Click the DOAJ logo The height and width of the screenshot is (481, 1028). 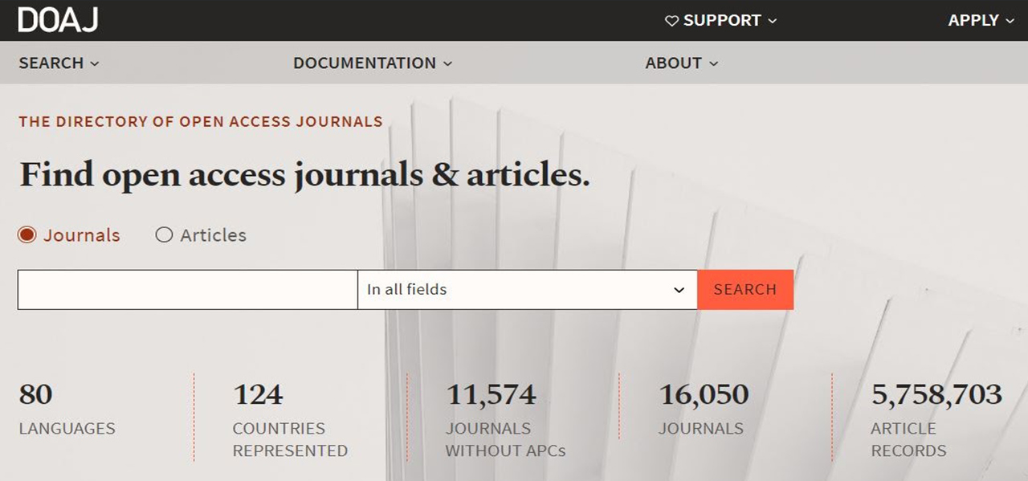[58, 20]
